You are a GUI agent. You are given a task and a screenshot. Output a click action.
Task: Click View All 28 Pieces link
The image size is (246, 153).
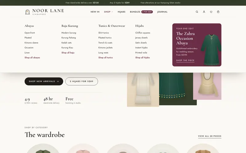click(x=210, y=136)
